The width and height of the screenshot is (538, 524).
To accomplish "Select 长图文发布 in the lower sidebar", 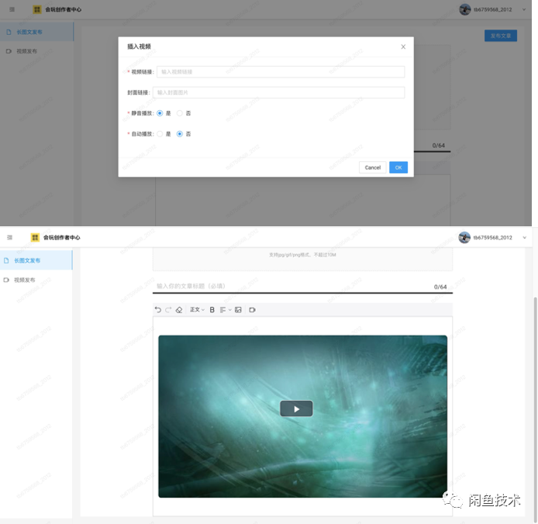I will click(x=36, y=260).
